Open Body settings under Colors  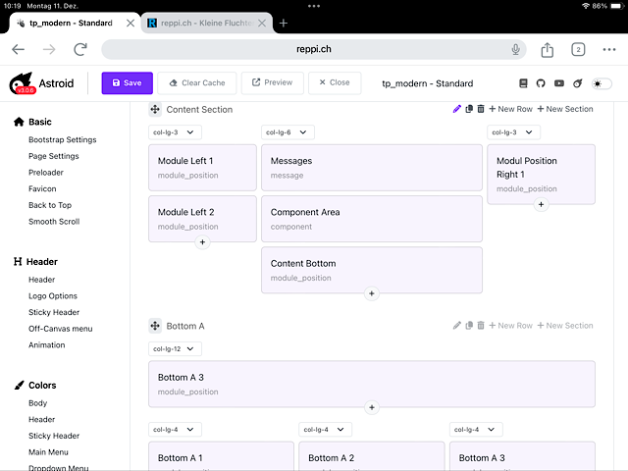pyautogui.click(x=37, y=403)
